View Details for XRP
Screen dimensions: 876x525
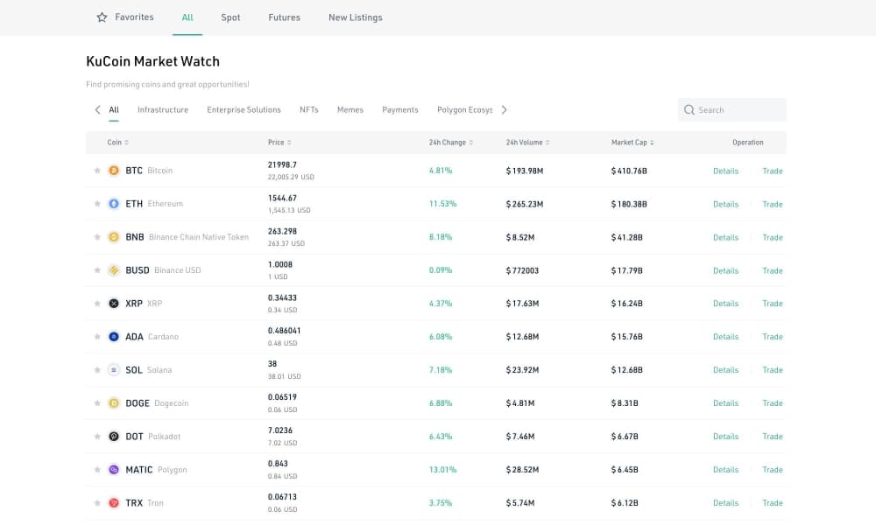725,304
